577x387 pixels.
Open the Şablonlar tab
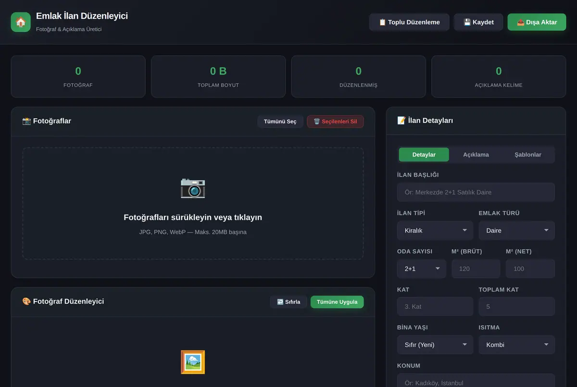528,155
